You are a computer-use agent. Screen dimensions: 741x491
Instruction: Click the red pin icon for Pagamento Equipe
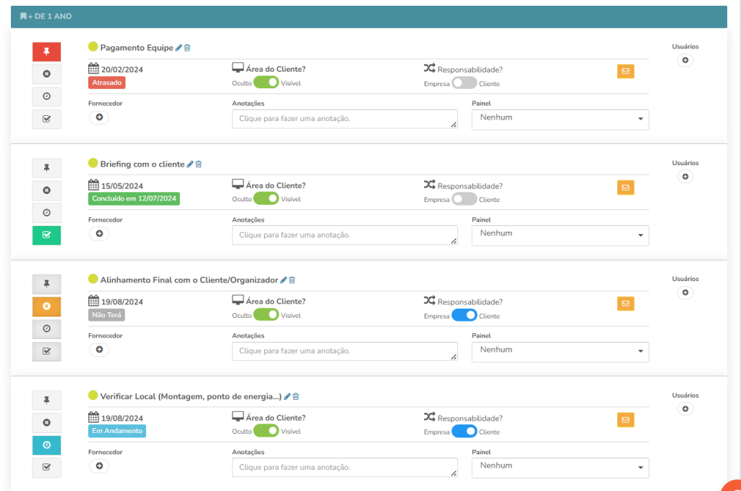(x=46, y=51)
